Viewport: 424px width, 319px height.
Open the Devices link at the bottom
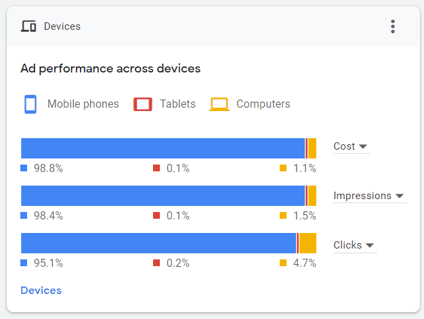pyautogui.click(x=41, y=291)
